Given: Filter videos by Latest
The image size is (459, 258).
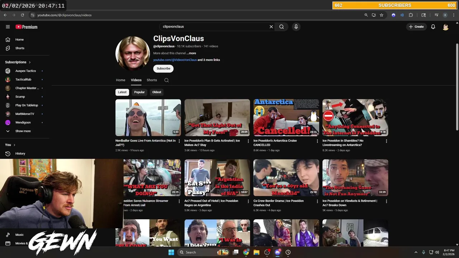Looking at the screenshot, I should [x=122, y=92].
